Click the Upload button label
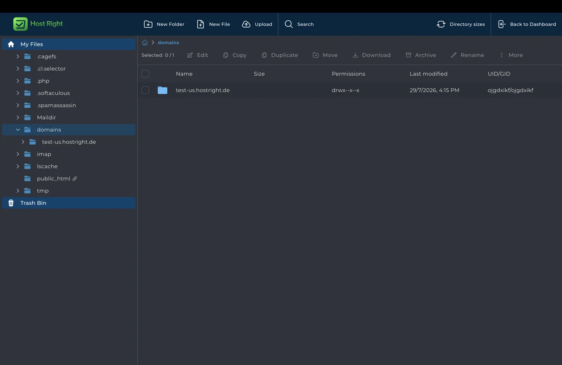The height and width of the screenshot is (365, 562). [x=263, y=24]
